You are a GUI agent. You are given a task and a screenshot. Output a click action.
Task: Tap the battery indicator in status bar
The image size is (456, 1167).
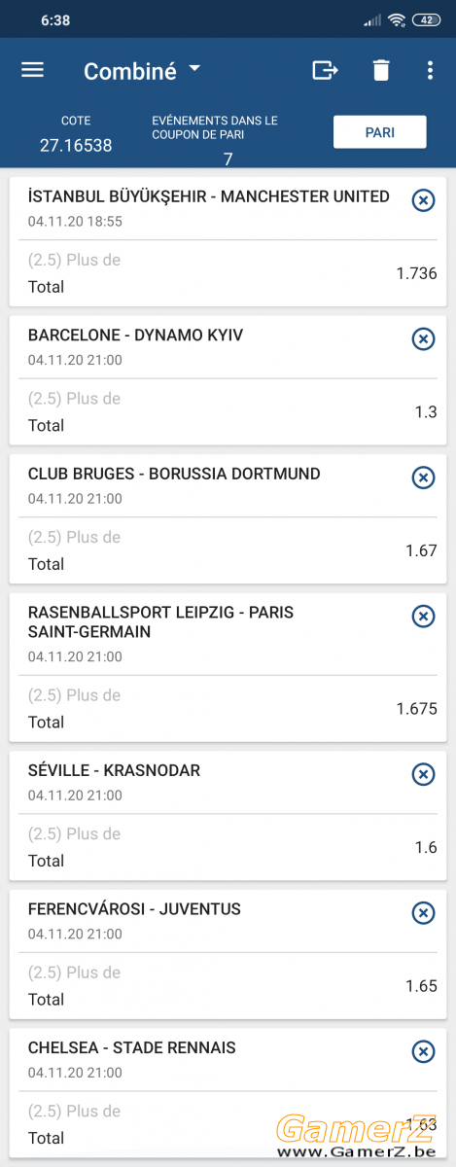(x=426, y=19)
